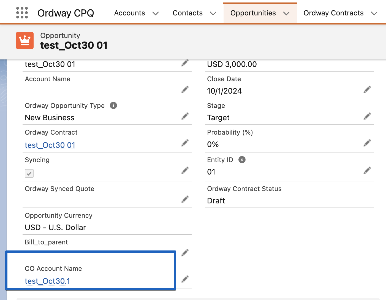Open Ordway Contract link test_Oct30 01
The height and width of the screenshot is (300, 386).
tap(50, 145)
